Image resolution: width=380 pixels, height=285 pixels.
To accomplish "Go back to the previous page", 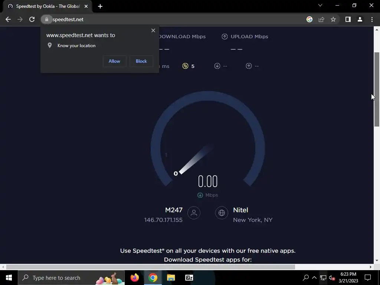I will [8, 19].
